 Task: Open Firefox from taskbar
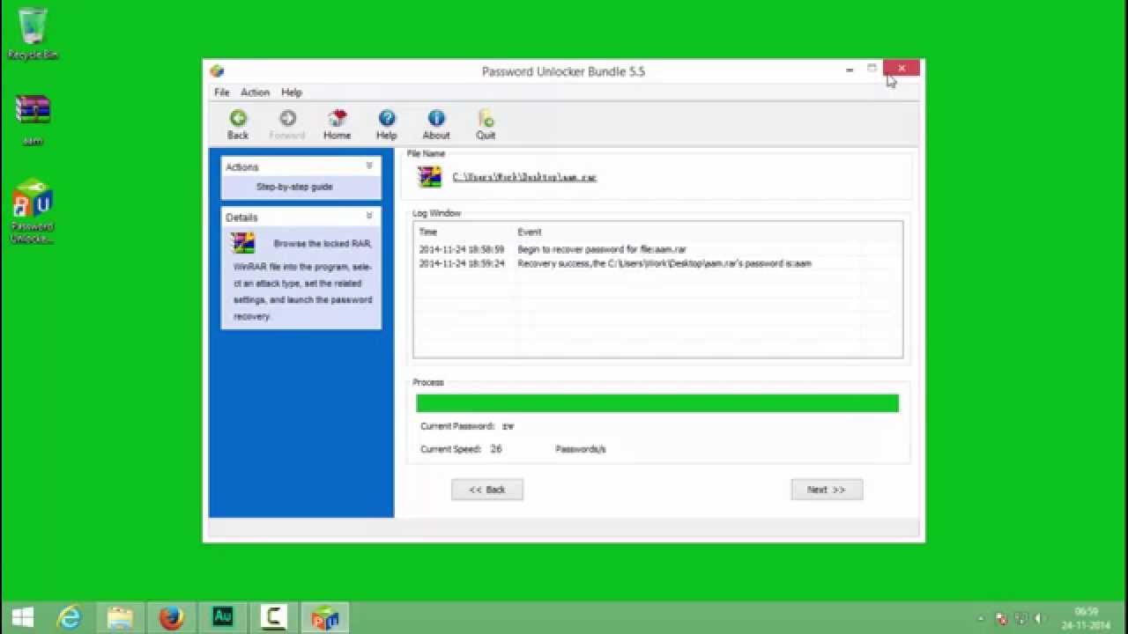point(171,617)
